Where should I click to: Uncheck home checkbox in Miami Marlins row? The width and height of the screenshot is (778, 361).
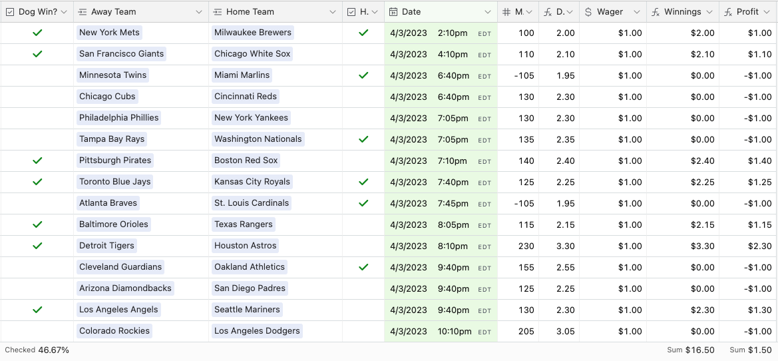click(363, 75)
